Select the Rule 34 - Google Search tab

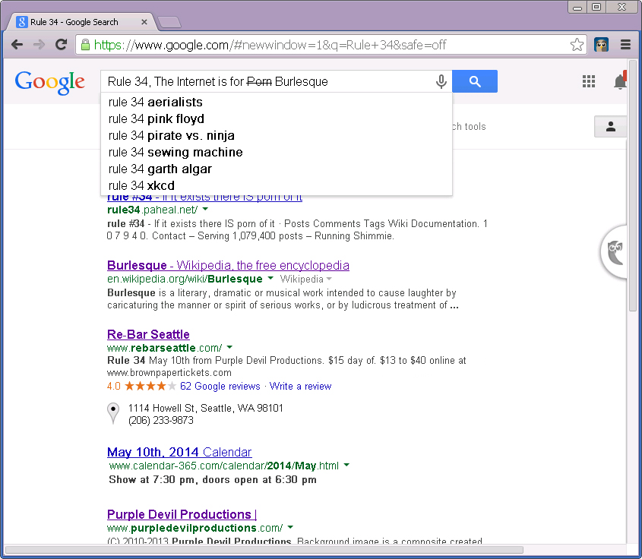pos(80,22)
